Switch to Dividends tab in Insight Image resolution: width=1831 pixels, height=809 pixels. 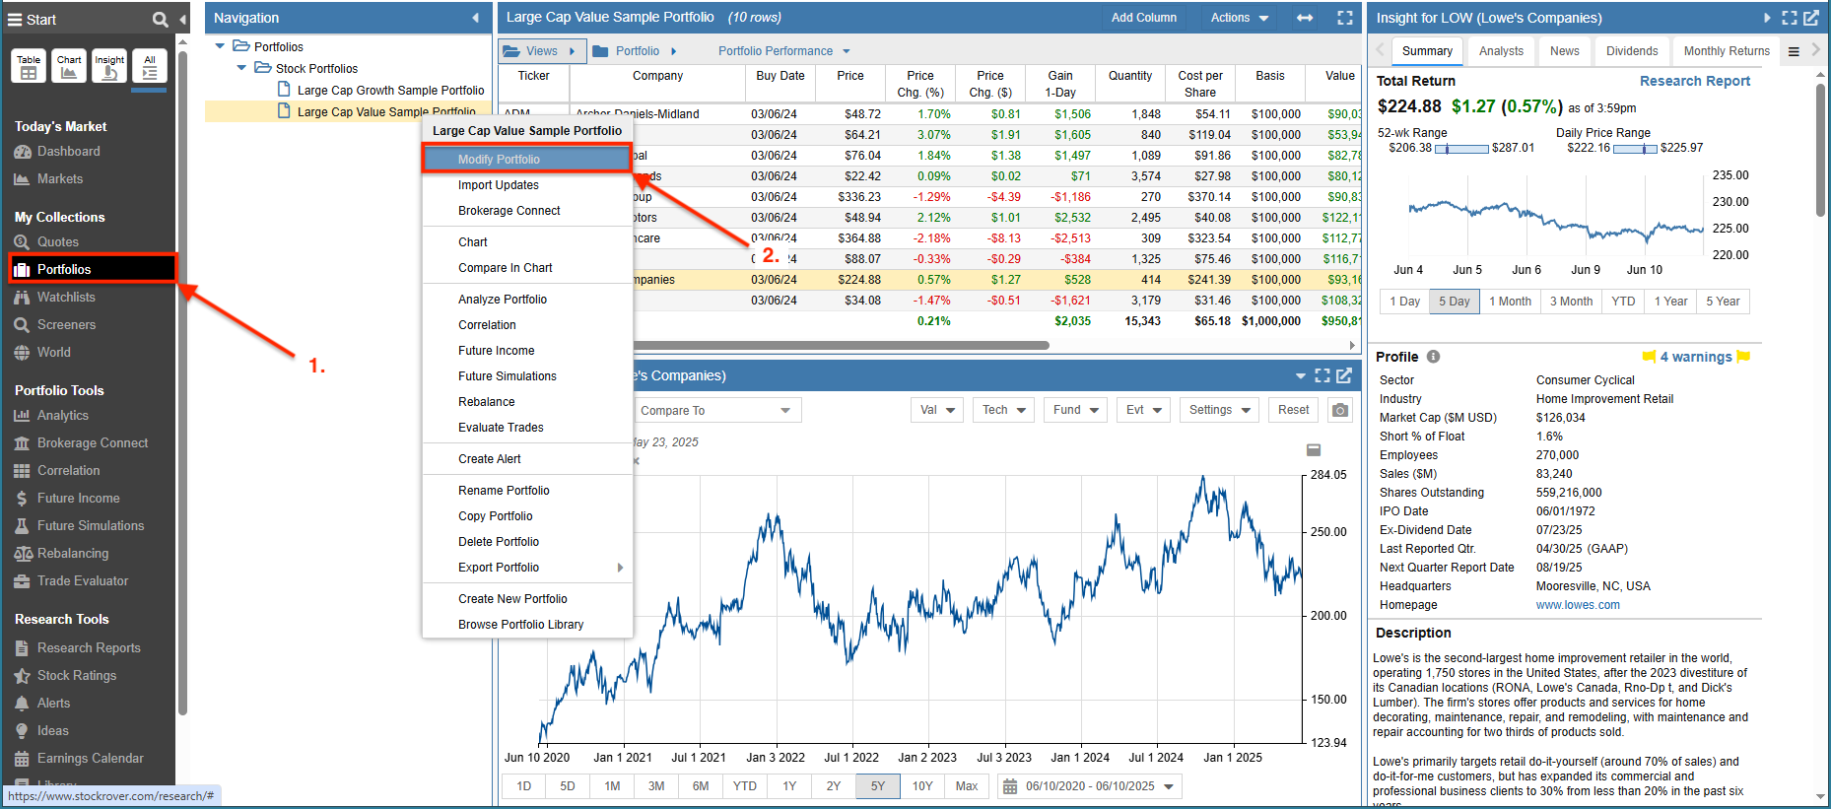coord(1632,51)
